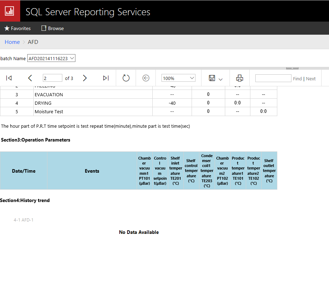Click No Data Available message
Viewport: 329px width, 282px height.
pyautogui.click(x=139, y=232)
